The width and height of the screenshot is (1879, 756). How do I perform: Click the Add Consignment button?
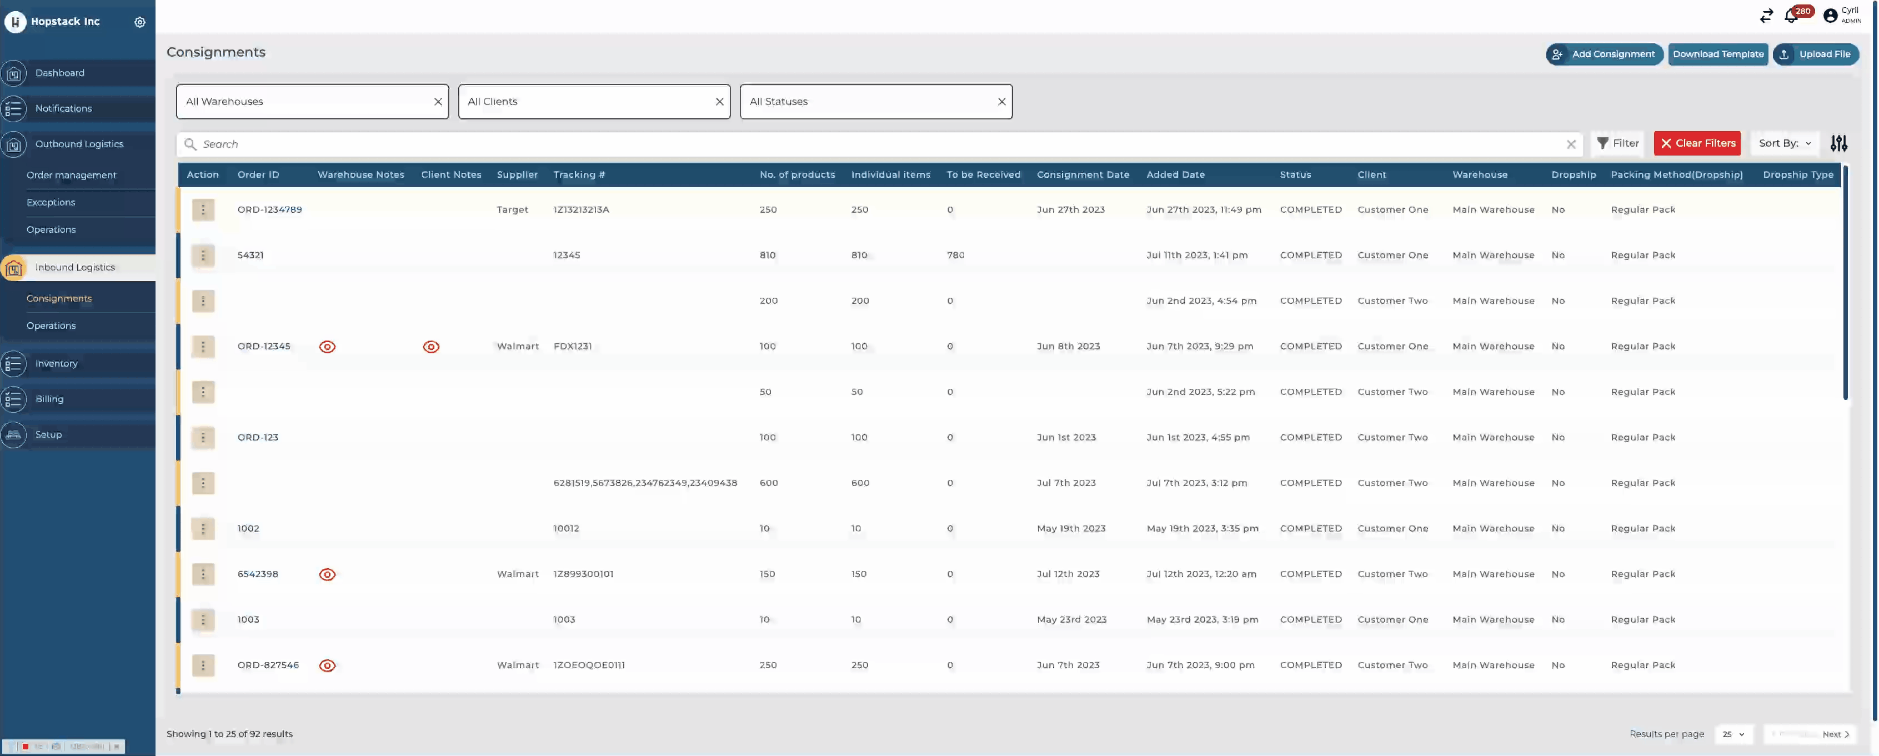point(1604,54)
